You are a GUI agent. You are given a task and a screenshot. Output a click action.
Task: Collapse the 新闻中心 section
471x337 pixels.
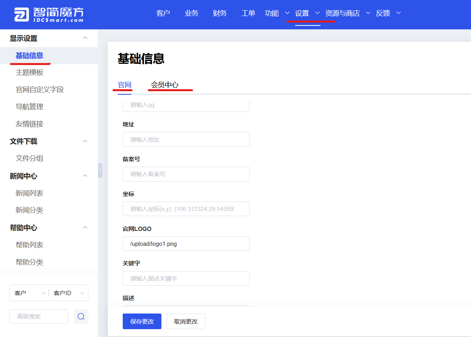pos(85,176)
